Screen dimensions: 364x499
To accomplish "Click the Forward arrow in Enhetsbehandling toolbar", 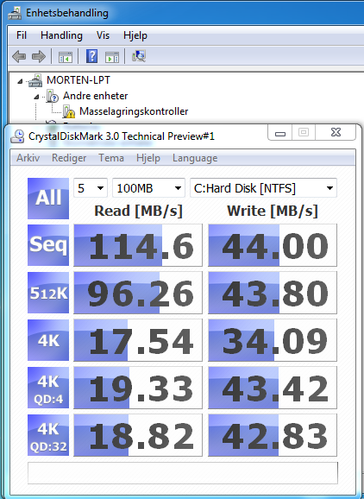I will [x=39, y=57].
